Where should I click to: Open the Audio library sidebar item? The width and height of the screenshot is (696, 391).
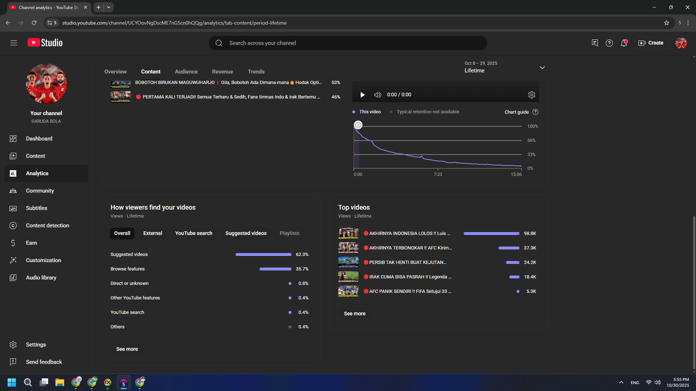point(41,278)
